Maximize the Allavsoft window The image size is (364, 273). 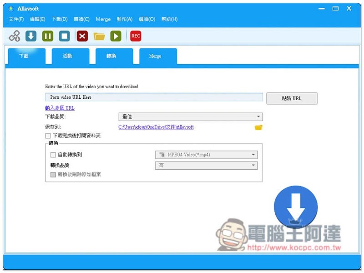[335, 9]
